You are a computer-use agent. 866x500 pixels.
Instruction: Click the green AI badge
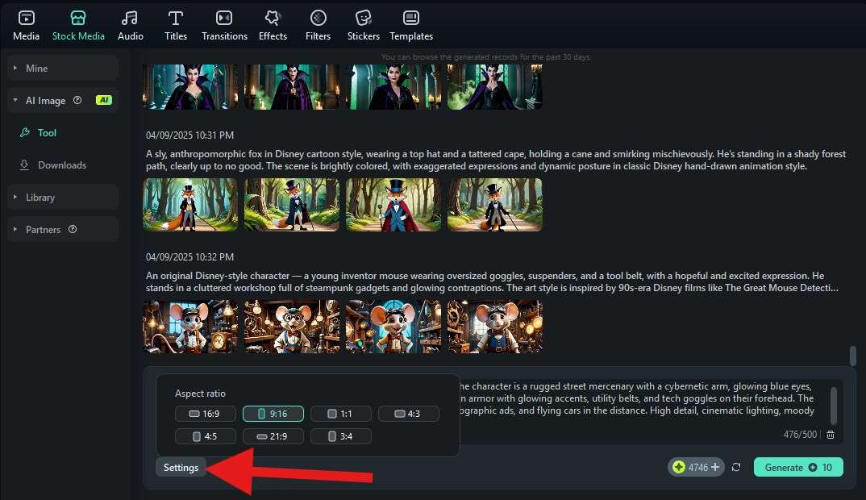104,100
